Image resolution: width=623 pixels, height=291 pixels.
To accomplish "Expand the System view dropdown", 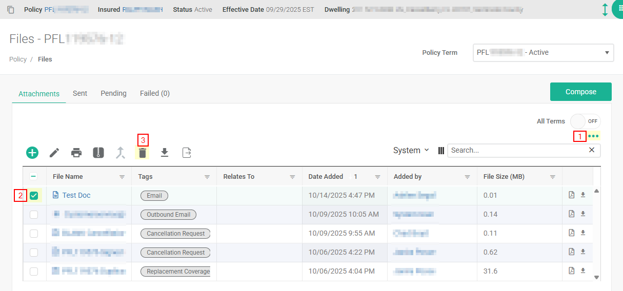I will (411, 151).
